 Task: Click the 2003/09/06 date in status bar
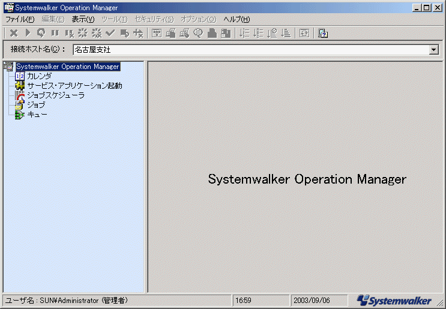pos(312,301)
